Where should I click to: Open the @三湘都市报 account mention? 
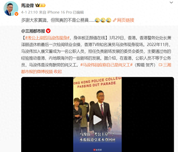33,31
